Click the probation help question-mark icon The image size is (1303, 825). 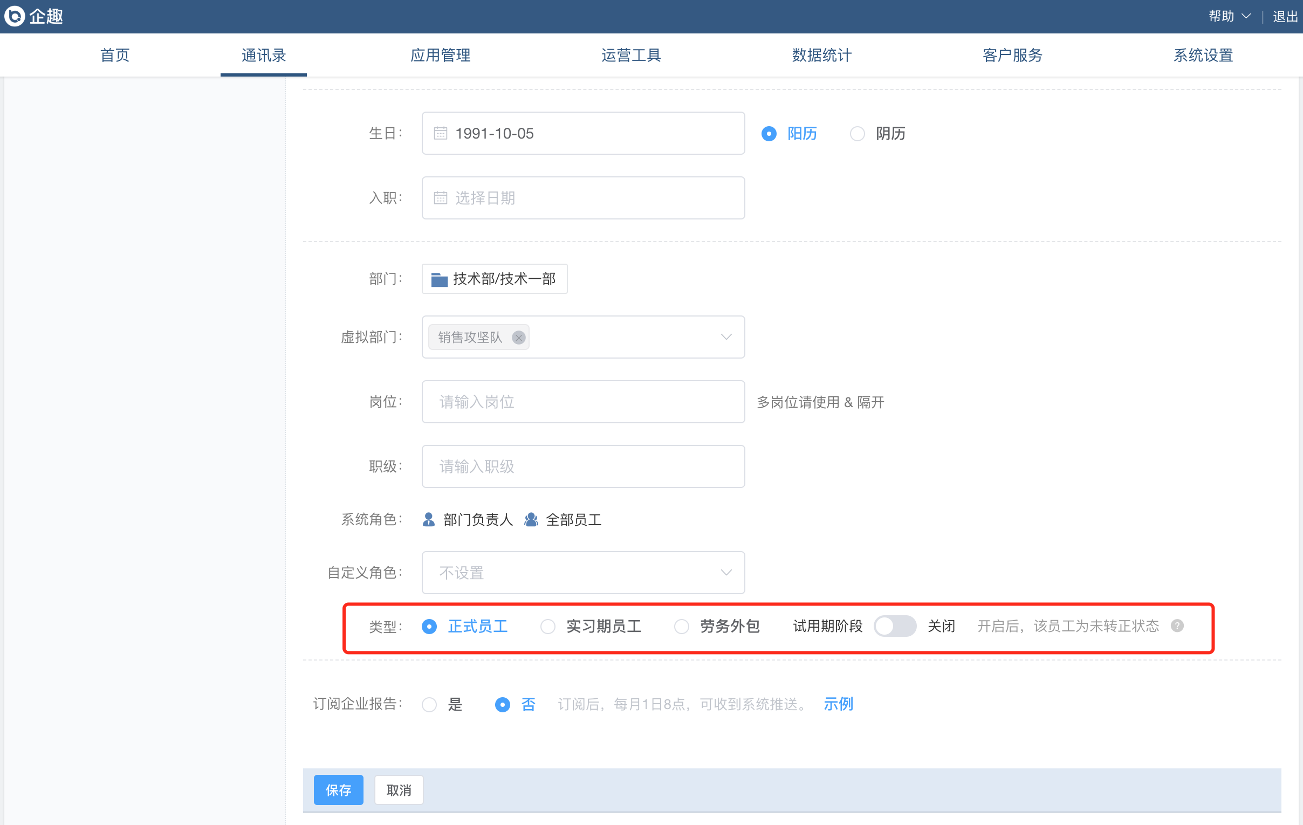(x=1177, y=626)
